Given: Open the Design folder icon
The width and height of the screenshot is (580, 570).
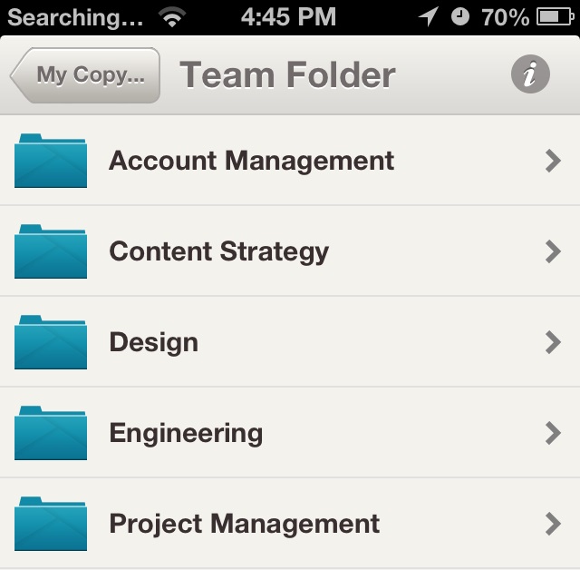Looking at the screenshot, I should coord(51,342).
